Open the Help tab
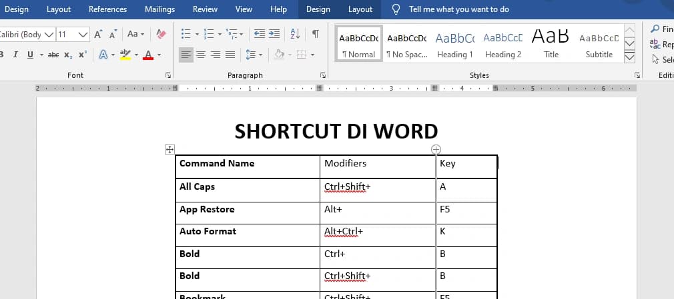The image size is (674, 299). (x=278, y=9)
